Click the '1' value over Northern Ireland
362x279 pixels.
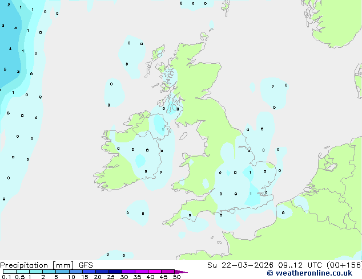click(x=163, y=130)
